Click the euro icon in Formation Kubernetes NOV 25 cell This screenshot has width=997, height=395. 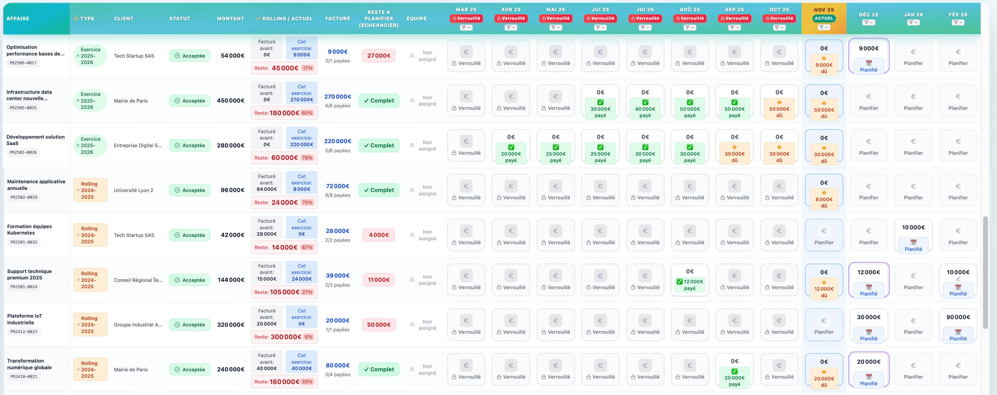pyautogui.click(x=824, y=231)
